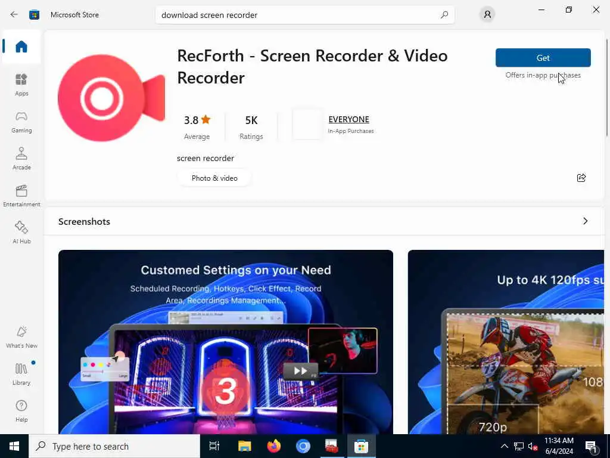Expand Screenshots section with chevron
This screenshot has width=610, height=458.
[x=585, y=221]
